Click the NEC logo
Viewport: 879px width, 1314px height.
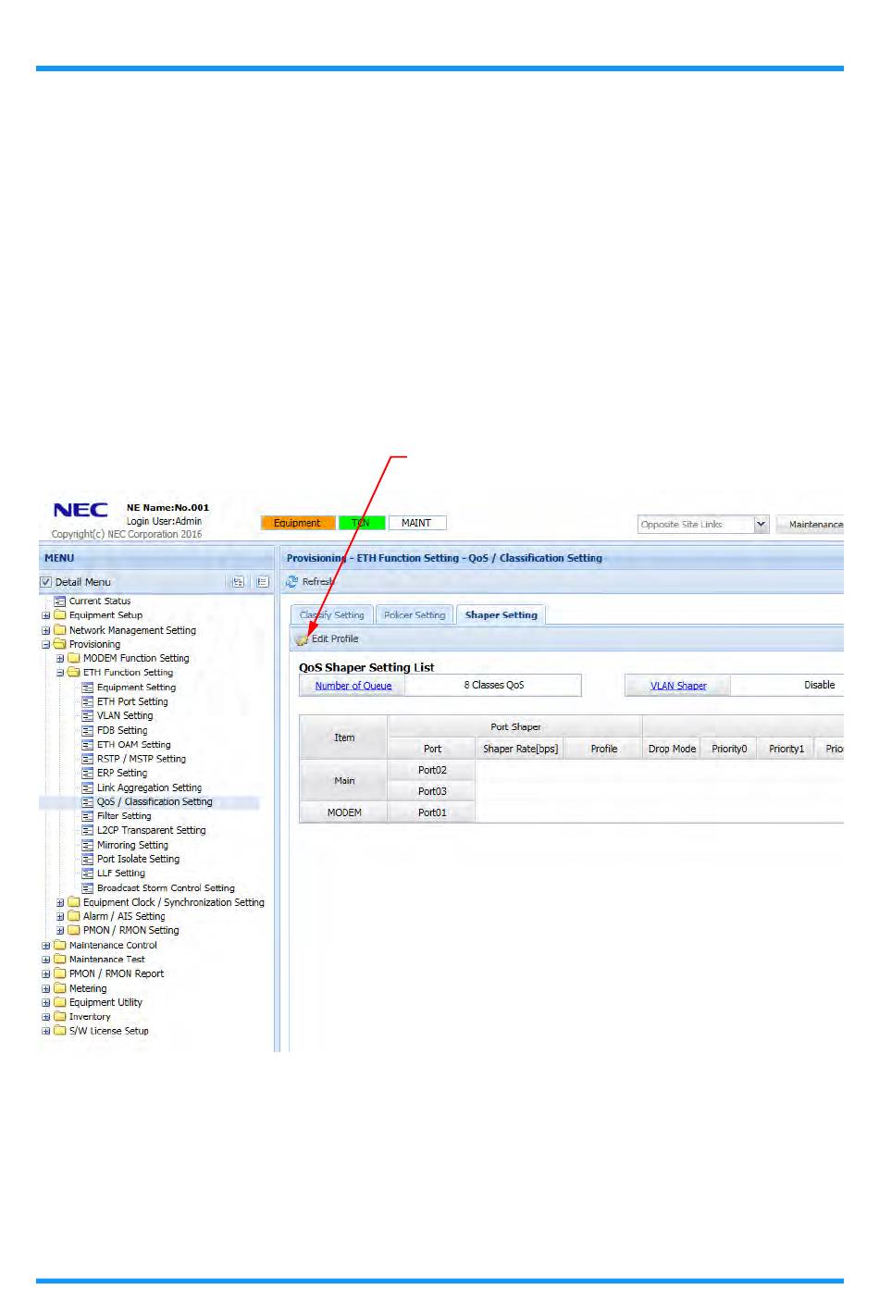tap(80, 510)
